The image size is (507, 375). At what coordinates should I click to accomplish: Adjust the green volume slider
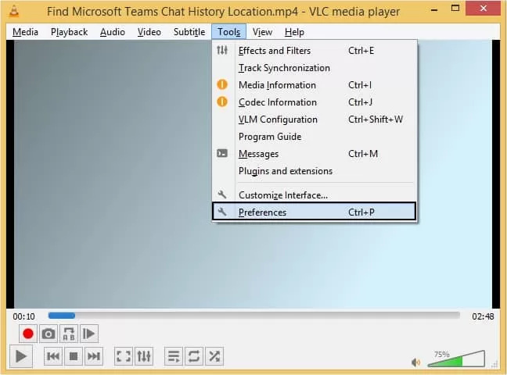[456, 359]
